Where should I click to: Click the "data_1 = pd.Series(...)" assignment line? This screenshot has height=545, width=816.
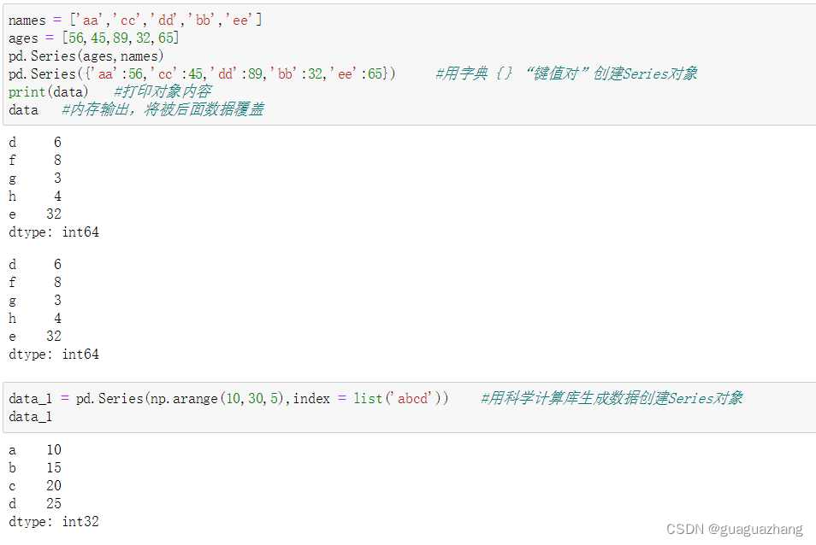(x=228, y=398)
